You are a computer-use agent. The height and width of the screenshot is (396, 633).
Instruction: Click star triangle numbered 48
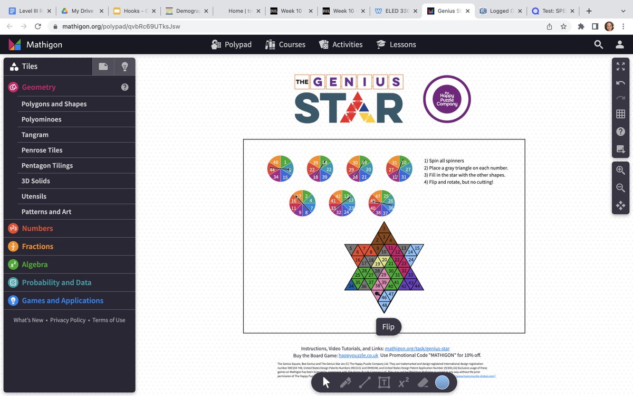click(385, 306)
